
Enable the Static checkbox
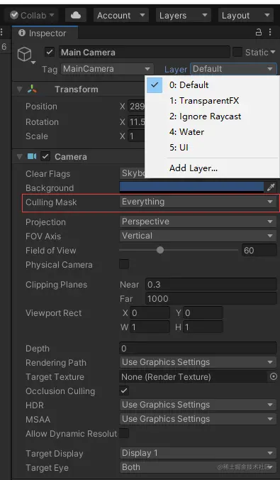click(x=237, y=53)
